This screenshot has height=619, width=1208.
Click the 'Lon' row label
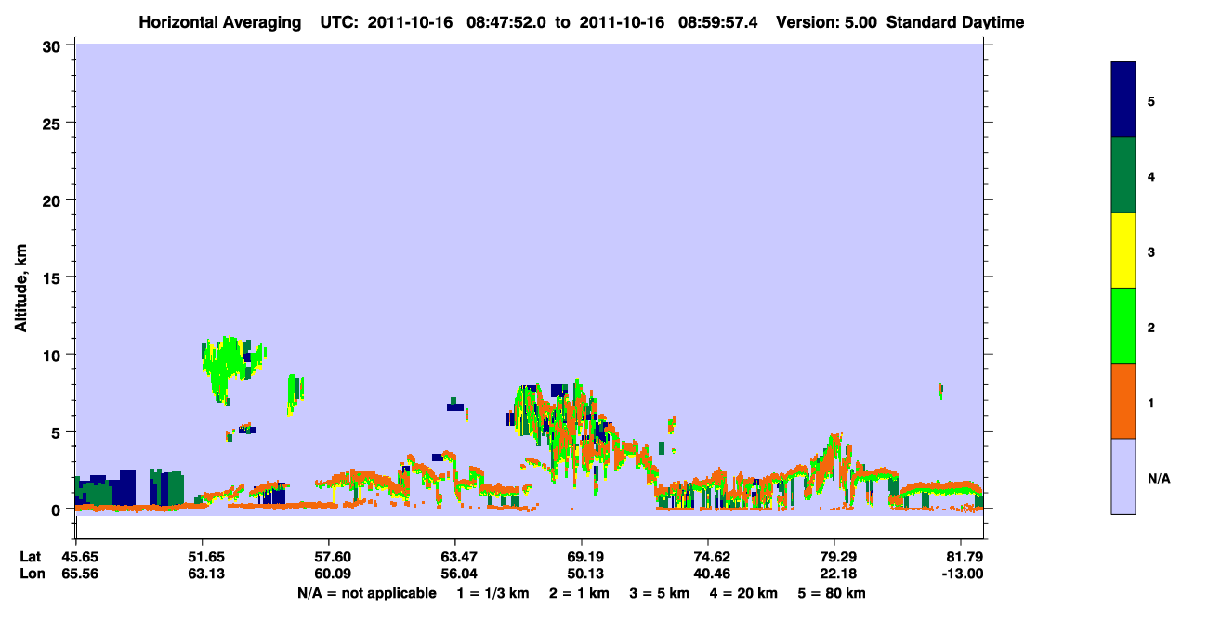[32, 574]
